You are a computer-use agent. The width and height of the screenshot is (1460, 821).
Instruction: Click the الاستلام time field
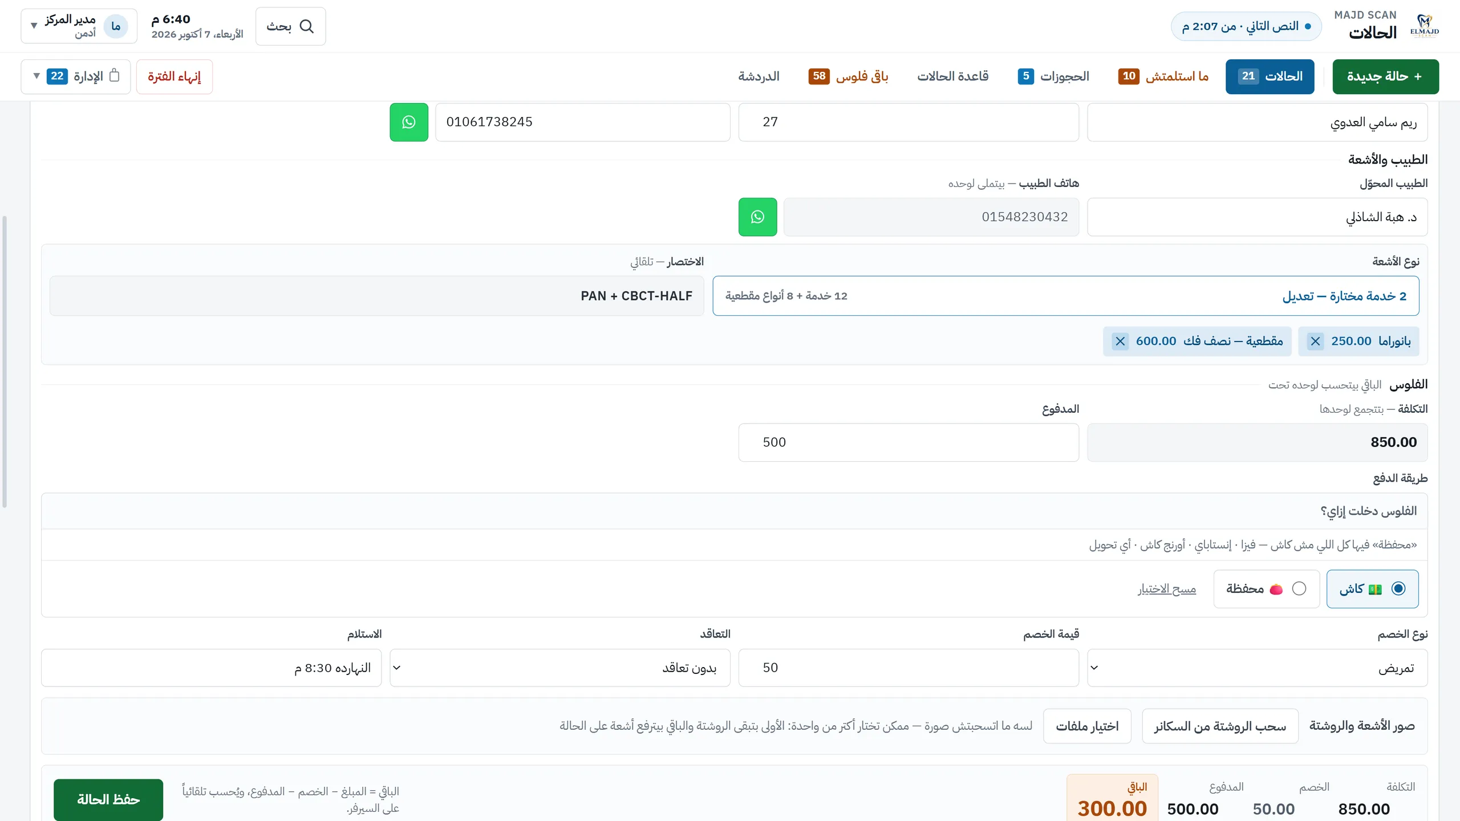[x=211, y=668]
